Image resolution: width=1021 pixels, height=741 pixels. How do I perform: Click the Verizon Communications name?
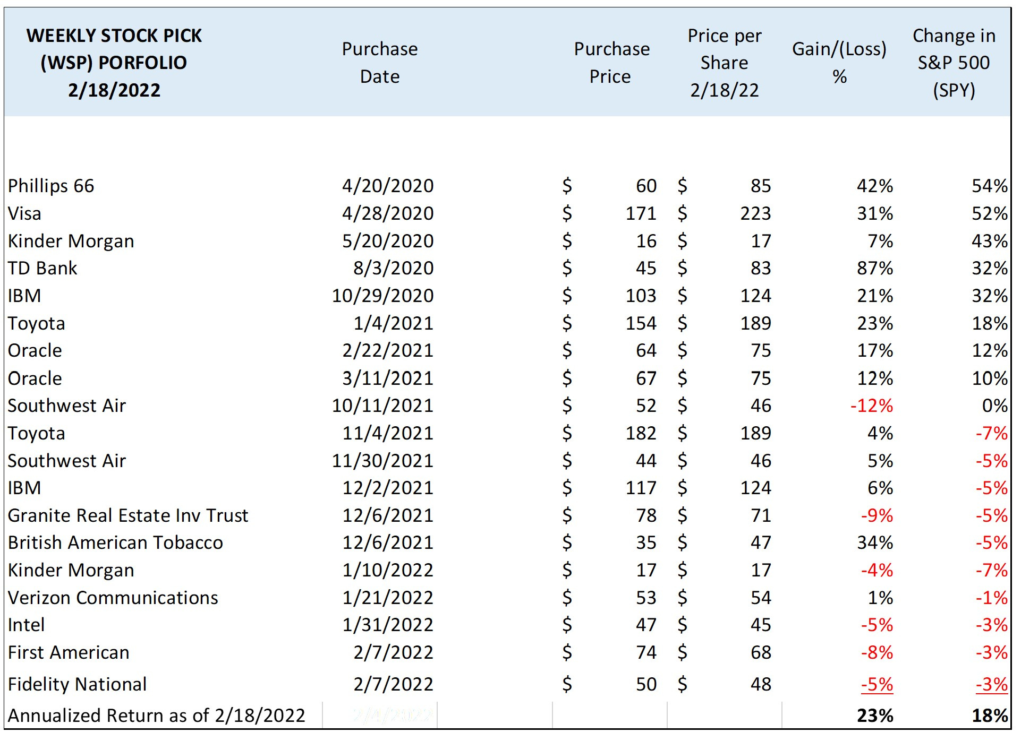tap(113, 598)
